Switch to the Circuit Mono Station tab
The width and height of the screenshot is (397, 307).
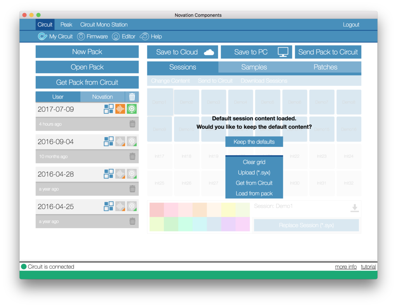(104, 24)
